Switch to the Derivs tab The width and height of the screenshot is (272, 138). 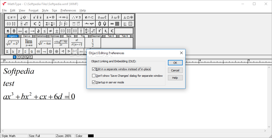27,36
